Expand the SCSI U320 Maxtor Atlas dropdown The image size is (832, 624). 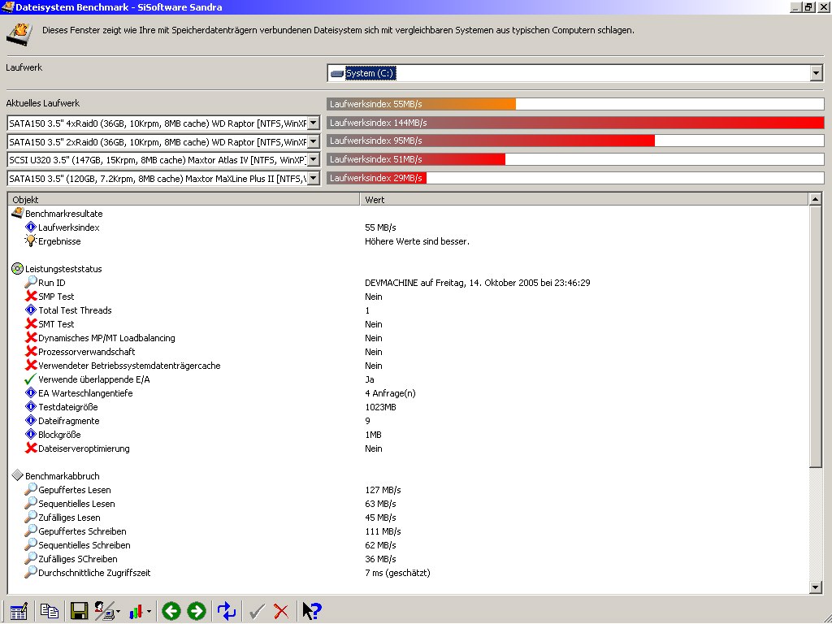[x=314, y=160]
